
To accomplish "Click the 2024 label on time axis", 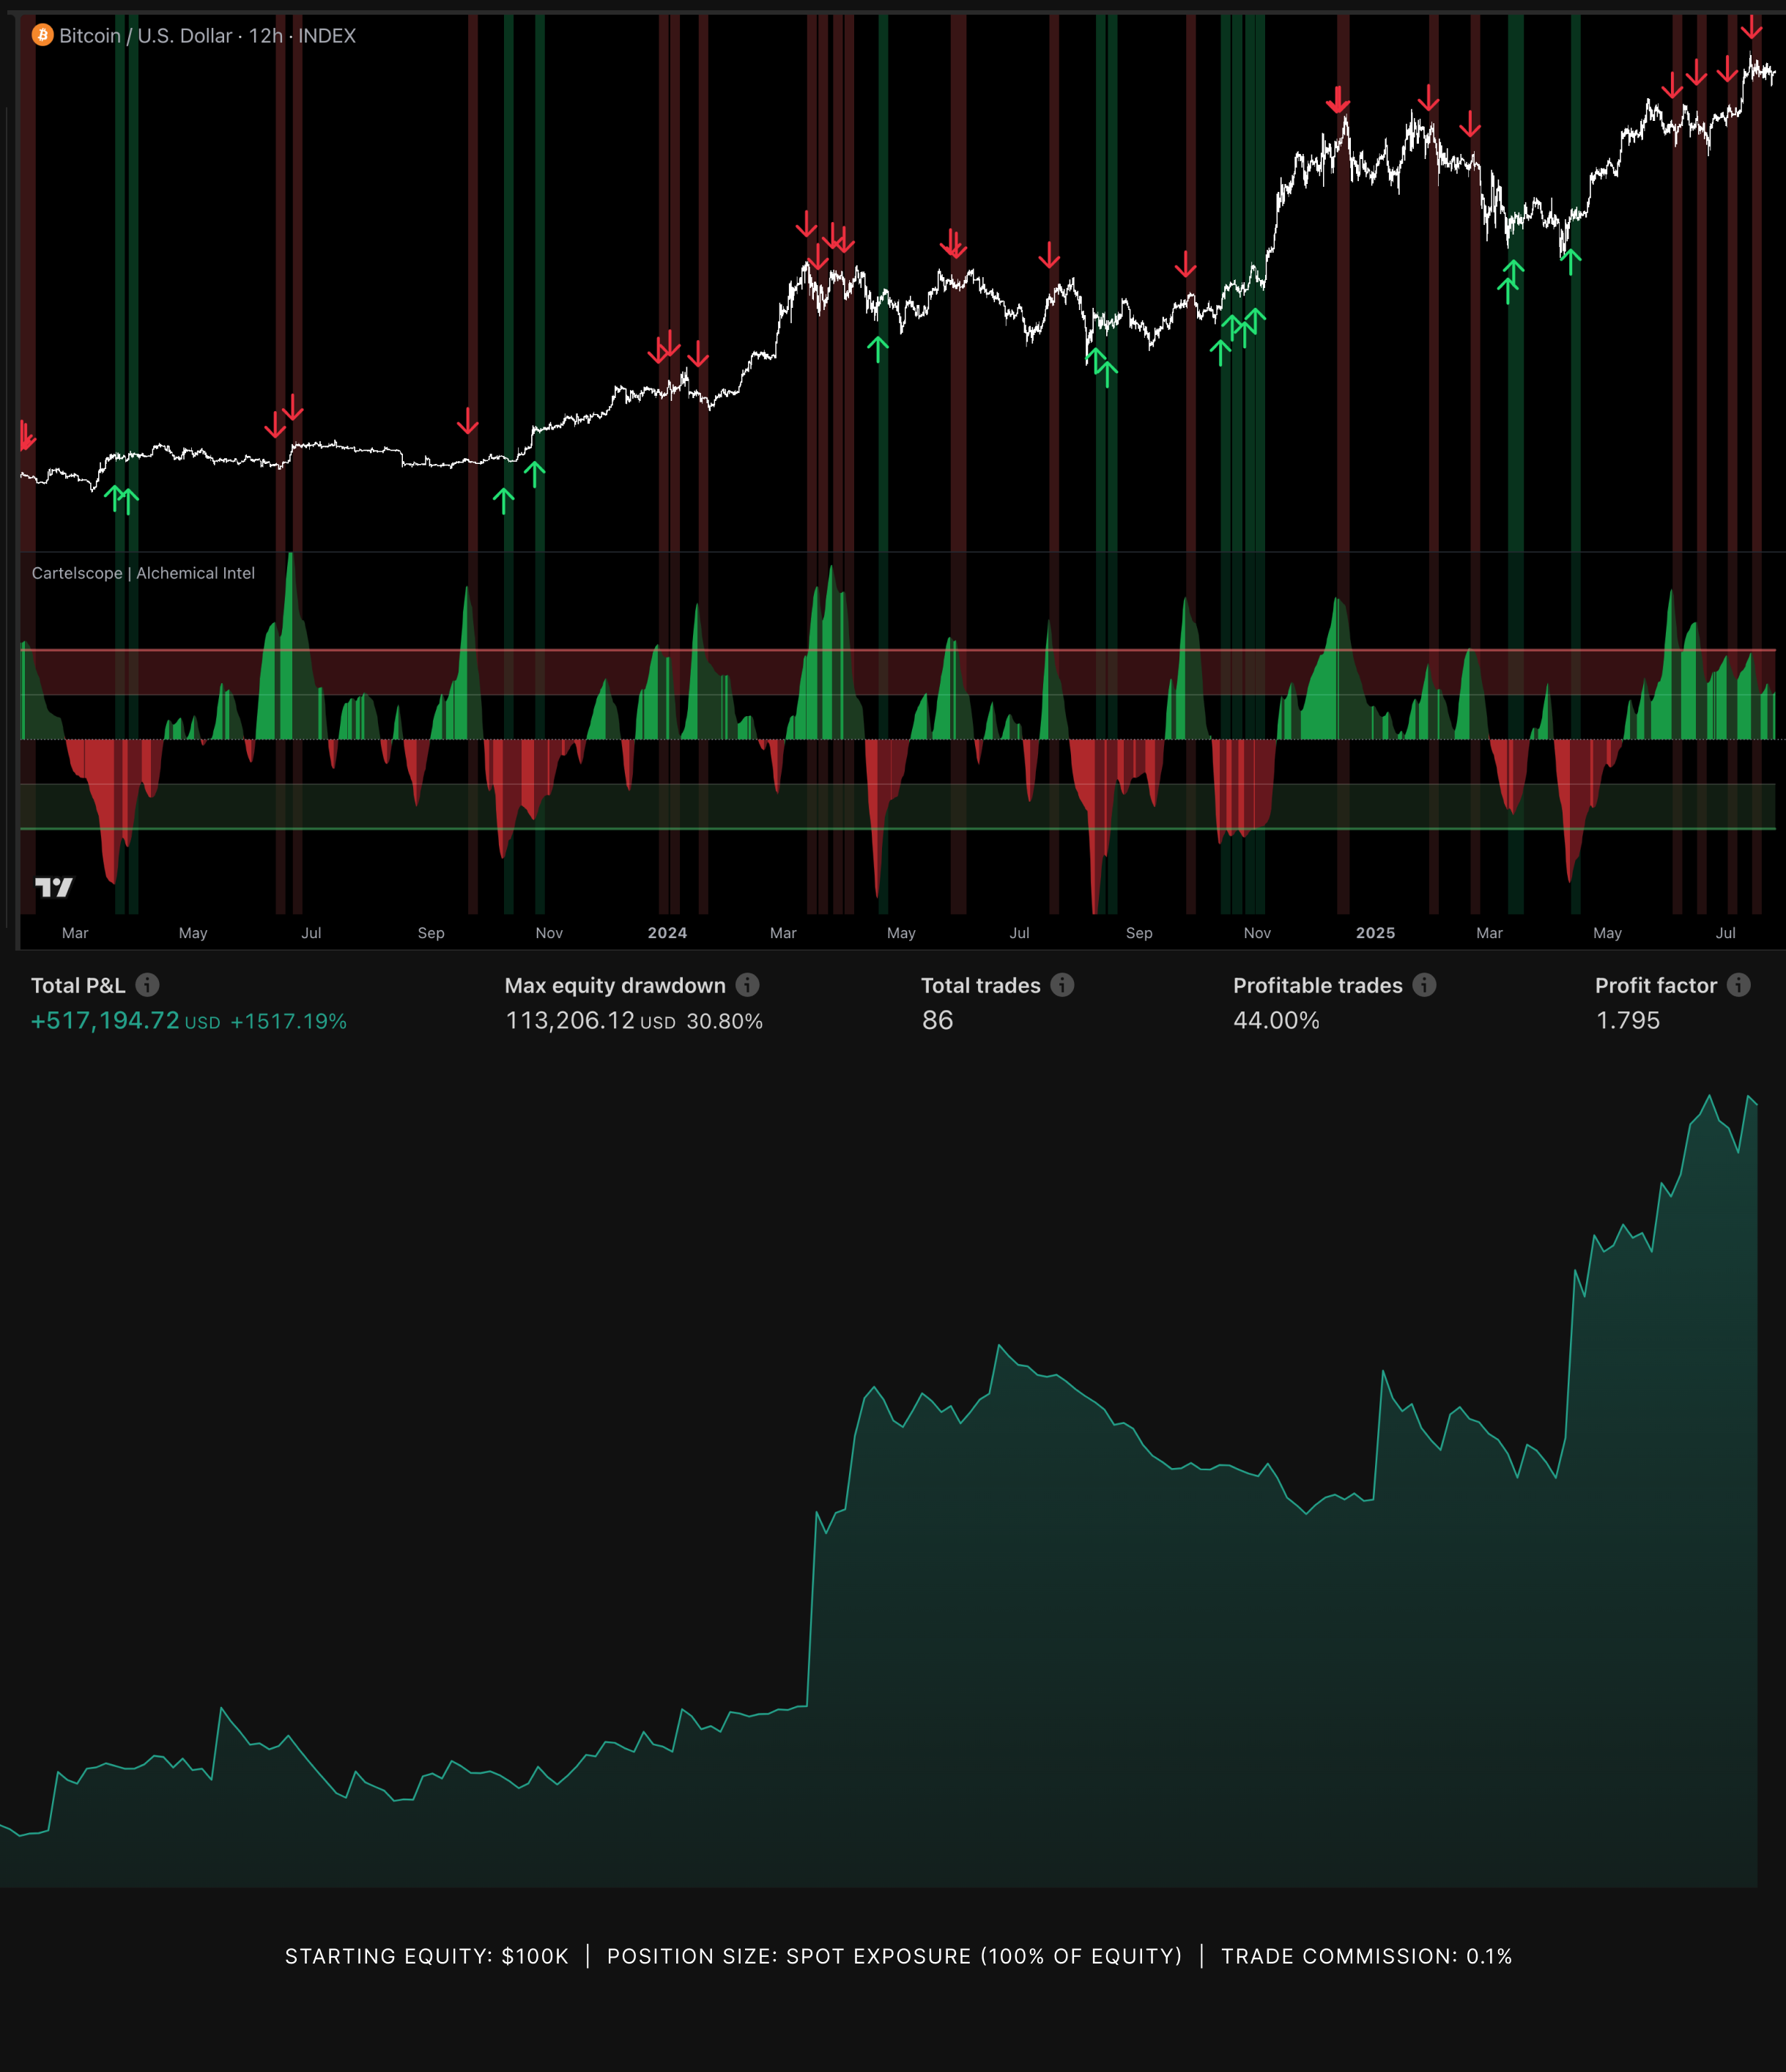I will pos(667,933).
